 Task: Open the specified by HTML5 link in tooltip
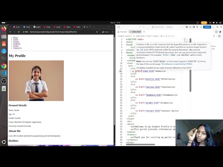(177, 64)
